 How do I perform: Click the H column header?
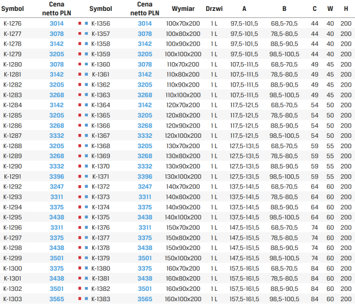coord(346,9)
